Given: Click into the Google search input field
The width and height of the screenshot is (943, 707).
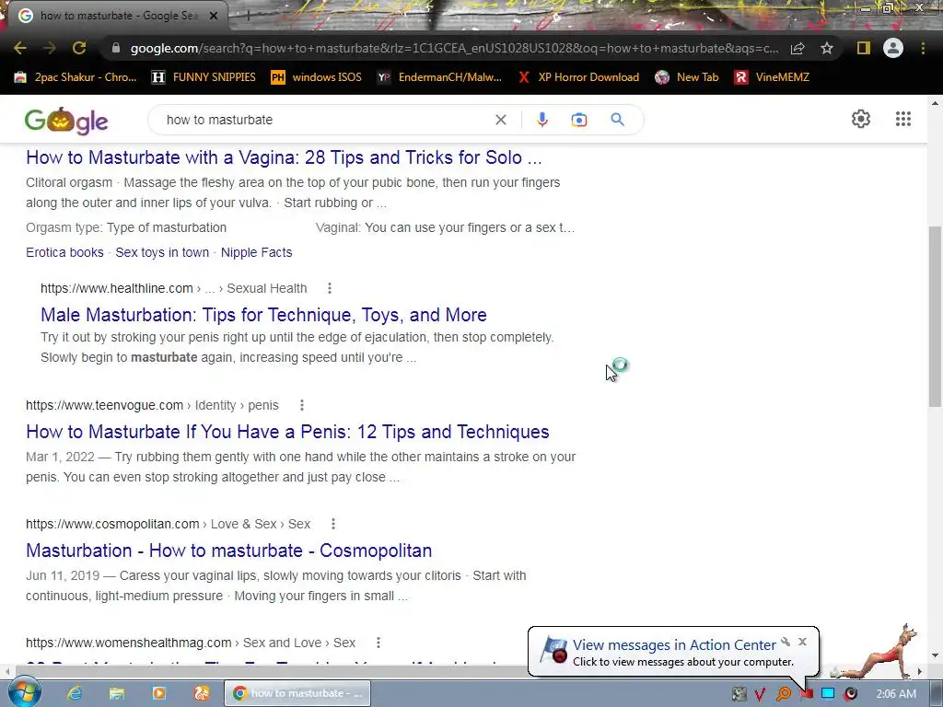Looking at the screenshot, I should coord(325,120).
